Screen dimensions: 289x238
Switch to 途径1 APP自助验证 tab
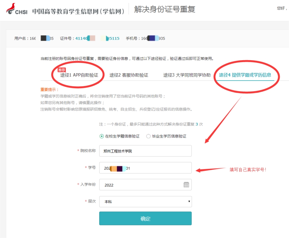(79, 75)
